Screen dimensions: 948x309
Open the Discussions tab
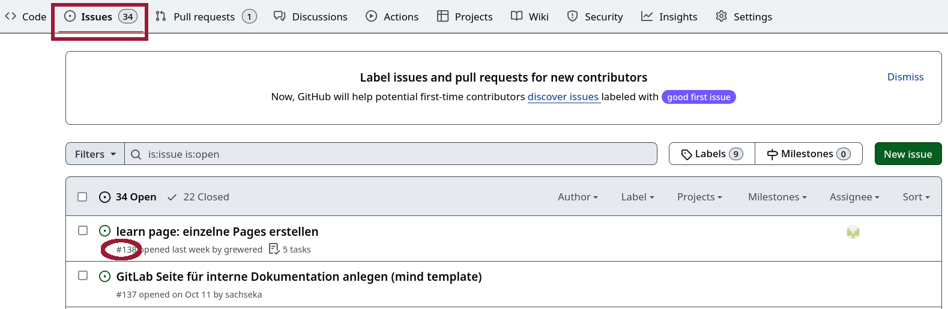310,17
